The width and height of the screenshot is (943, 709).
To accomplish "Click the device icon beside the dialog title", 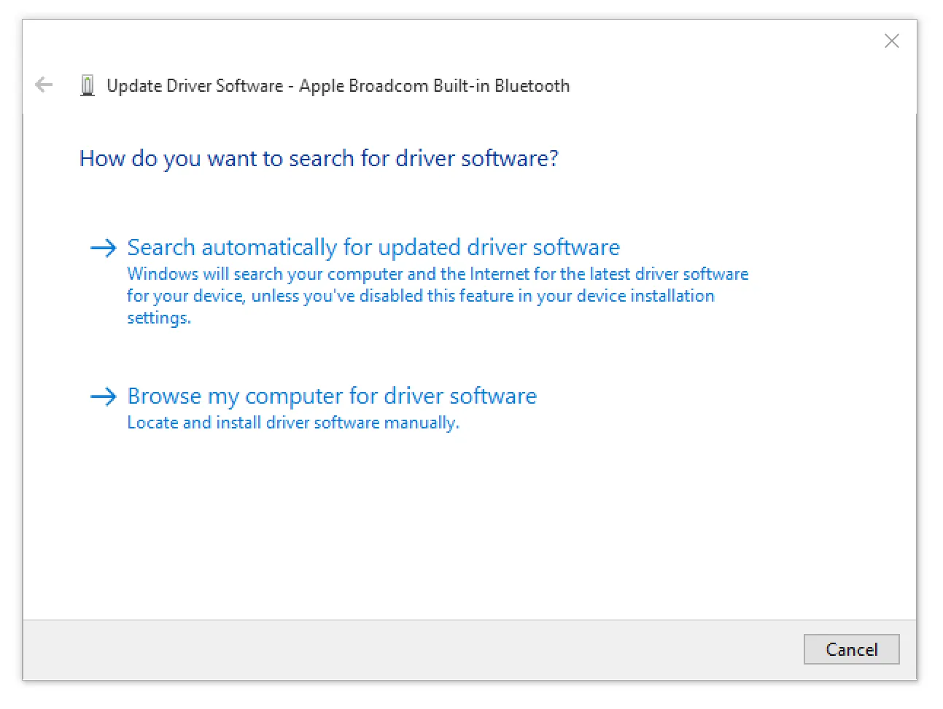I will click(88, 86).
